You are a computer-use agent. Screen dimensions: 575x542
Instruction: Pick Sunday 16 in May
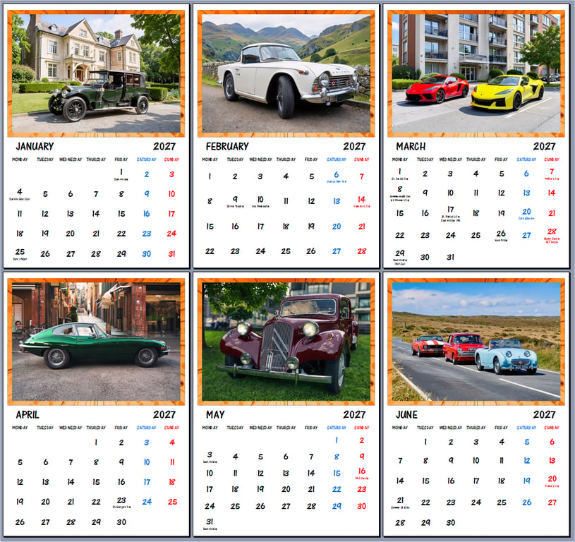point(361,471)
